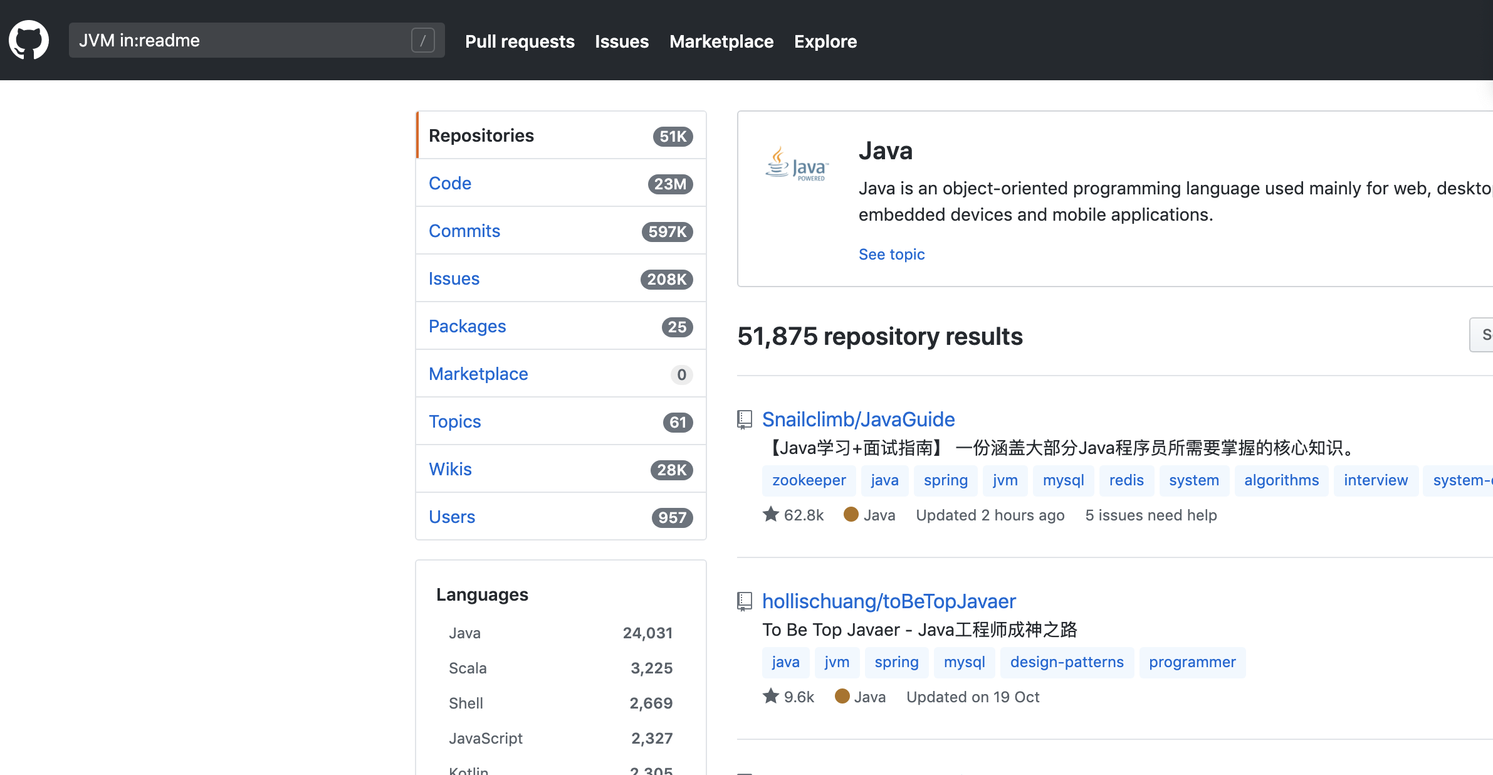Click the See topic link
The width and height of the screenshot is (1493, 775).
click(891, 254)
